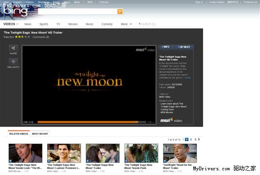The width and height of the screenshot is (260, 175).
Task: Add the Shoot for the Moon video to the queue
Action: point(165,161)
